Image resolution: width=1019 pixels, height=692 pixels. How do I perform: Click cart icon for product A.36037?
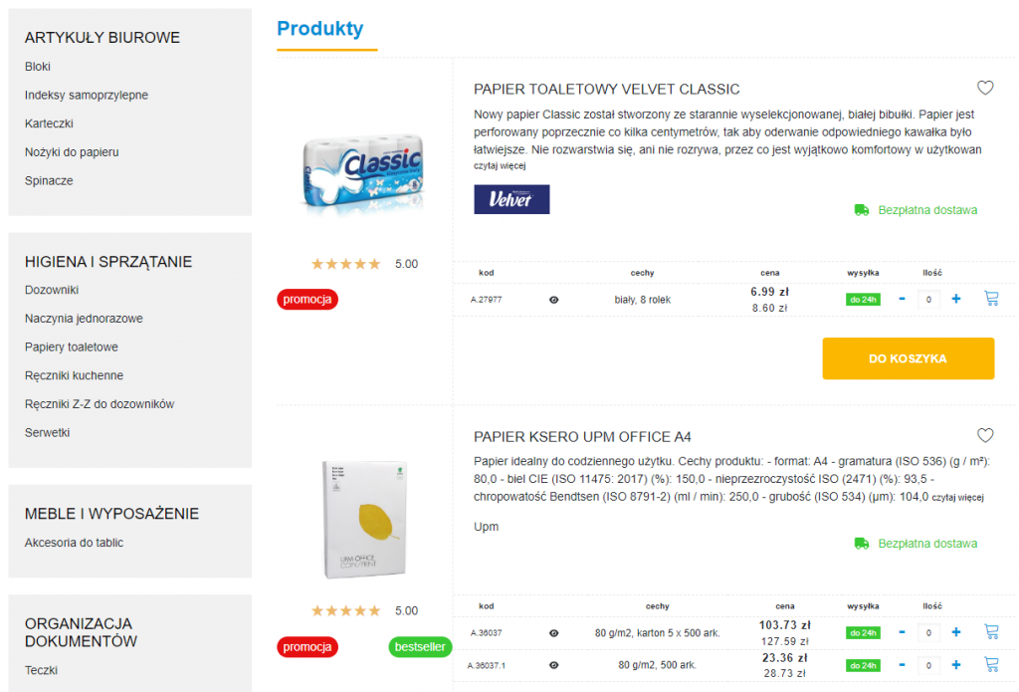click(991, 631)
